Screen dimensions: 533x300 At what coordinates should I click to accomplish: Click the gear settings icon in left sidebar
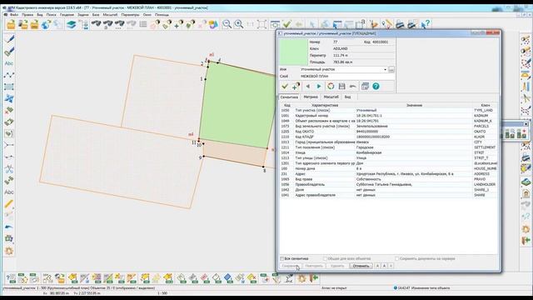9,251
